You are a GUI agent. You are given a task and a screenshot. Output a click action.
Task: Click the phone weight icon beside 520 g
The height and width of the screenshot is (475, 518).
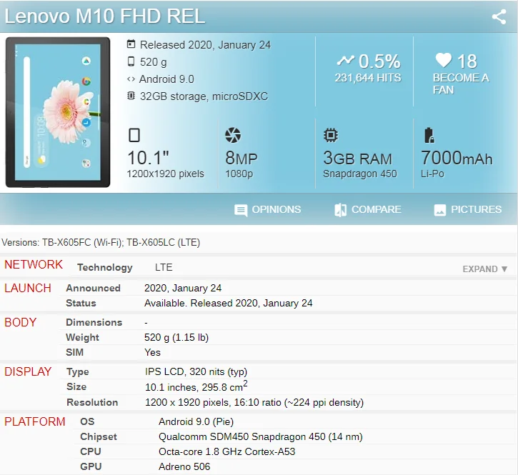(131, 61)
